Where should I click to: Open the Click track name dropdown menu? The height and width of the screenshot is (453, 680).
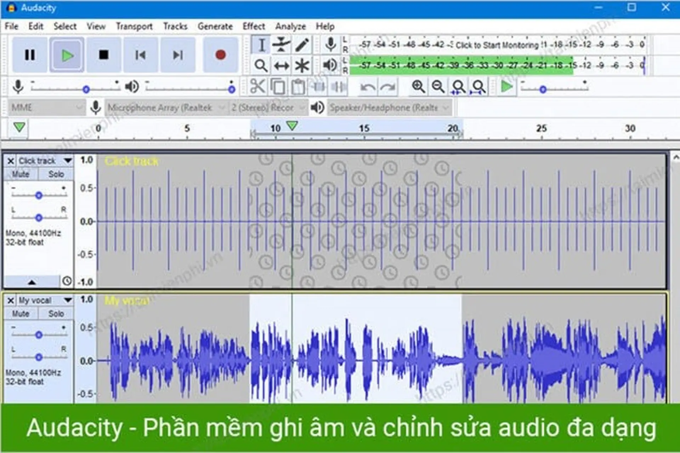[67, 160]
